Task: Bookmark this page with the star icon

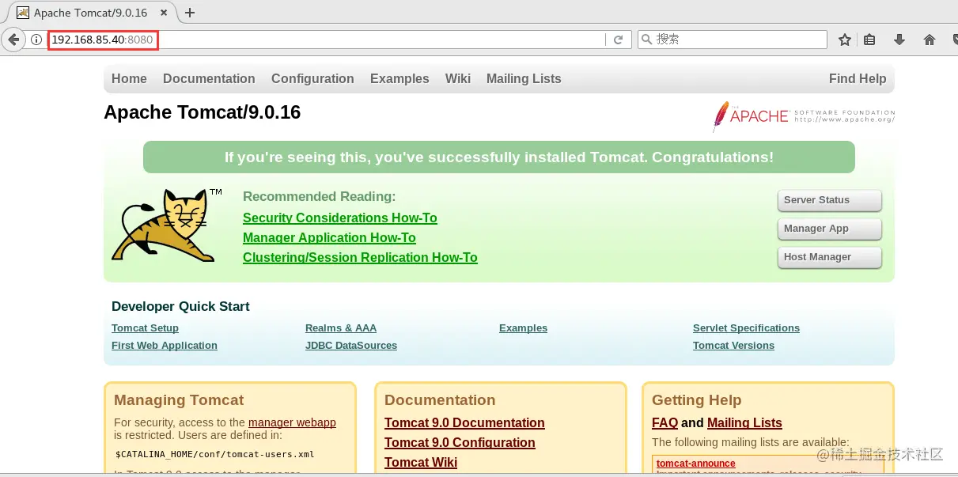Action: click(845, 40)
